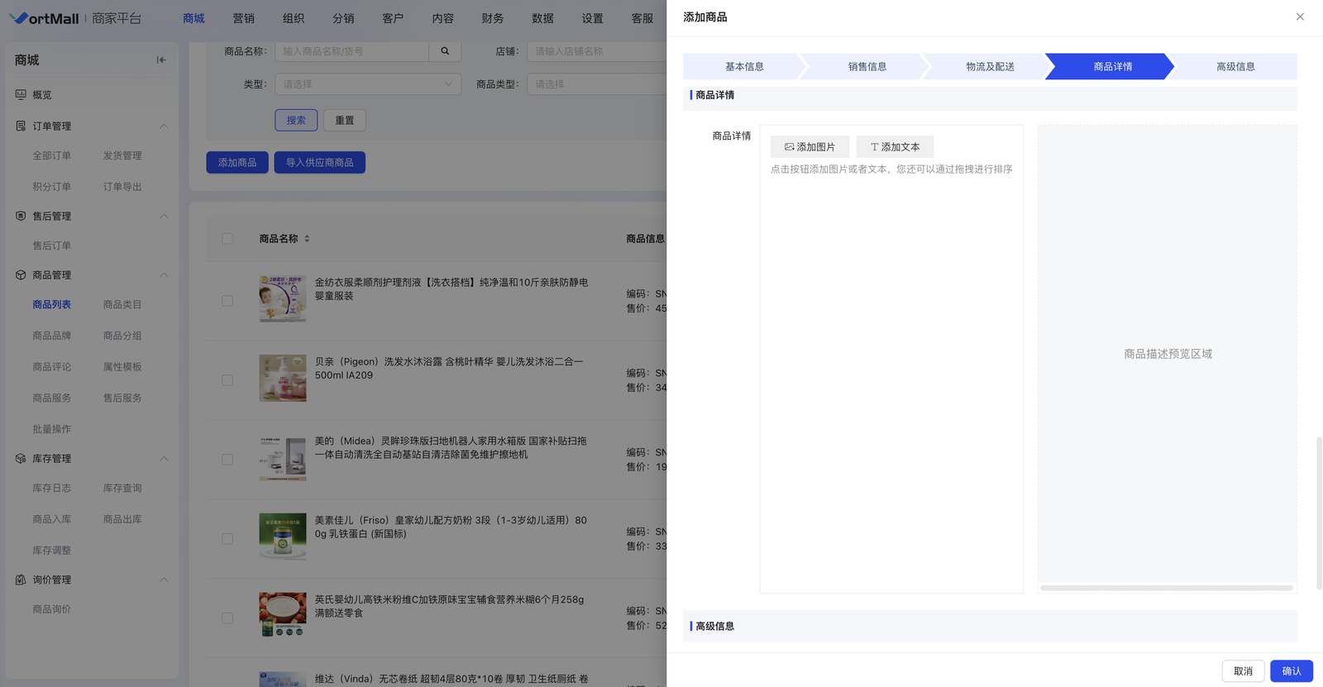Click the 商品管理 box icon in sidebar
Image resolution: width=1323 pixels, height=687 pixels.
click(x=21, y=275)
